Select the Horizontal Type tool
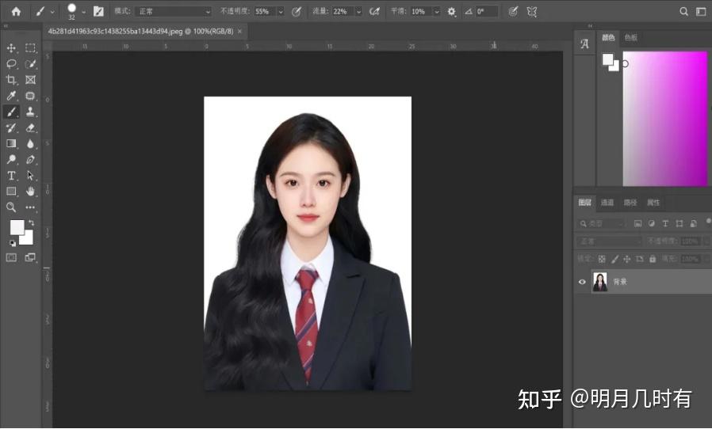712x429 pixels. point(11,176)
